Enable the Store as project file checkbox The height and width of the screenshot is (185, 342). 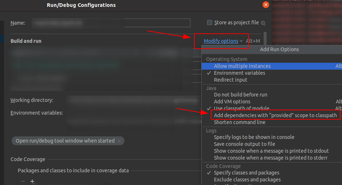pos(210,22)
